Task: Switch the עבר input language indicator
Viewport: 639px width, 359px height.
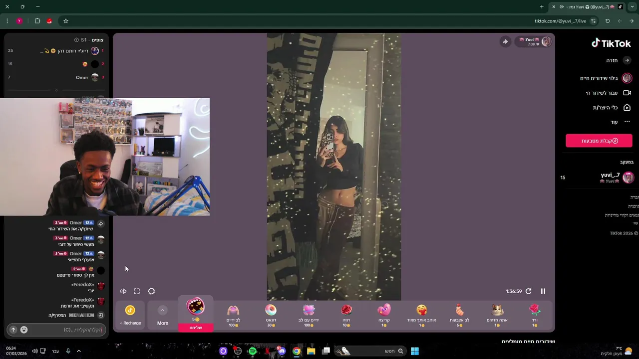Action: [x=55, y=351]
